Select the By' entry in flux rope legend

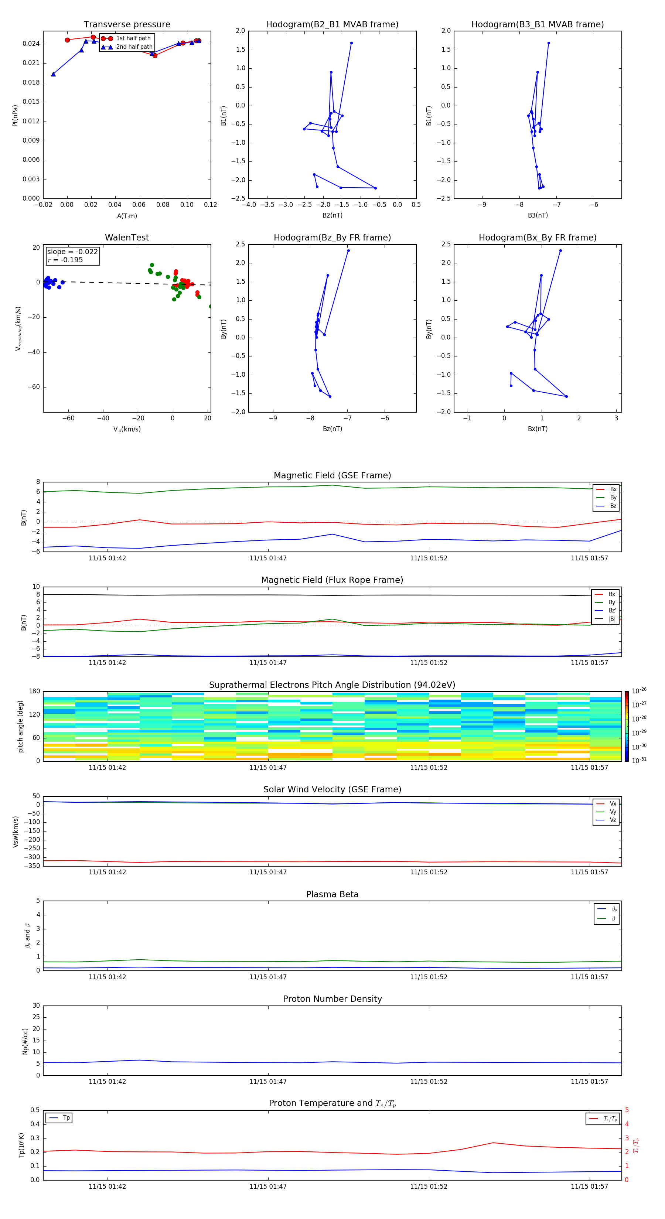(606, 602)
